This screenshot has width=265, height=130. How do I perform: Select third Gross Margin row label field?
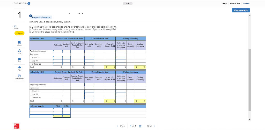[x=41, y=116]
